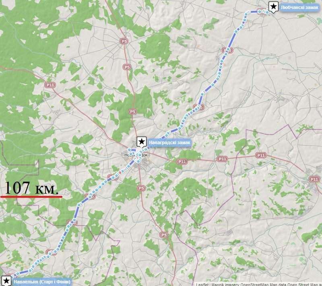Click the Навaельня start/finish star marker

6,281
